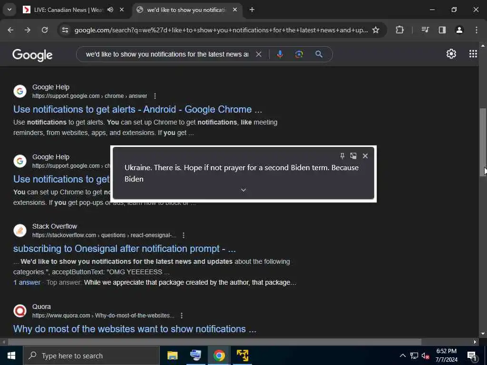Open the Windows Start menu
Image resolution: width=487 pixels, height=365 pixels.
[x=11, y=355]
